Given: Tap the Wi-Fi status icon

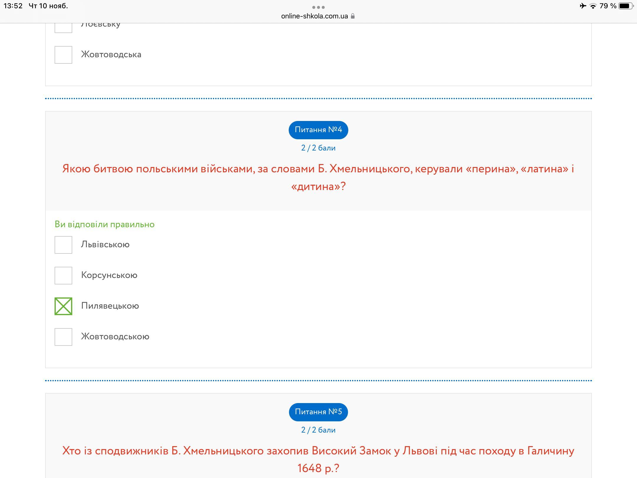Looking at the screenshot, I should click(593, 6).
